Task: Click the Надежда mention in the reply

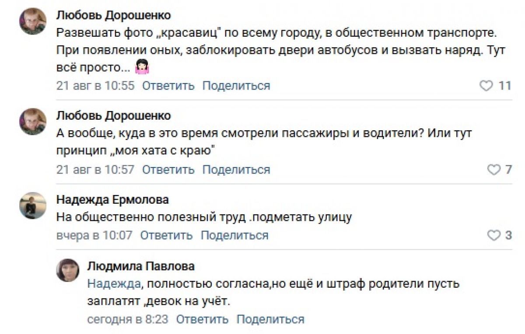Action: [114, 283]
